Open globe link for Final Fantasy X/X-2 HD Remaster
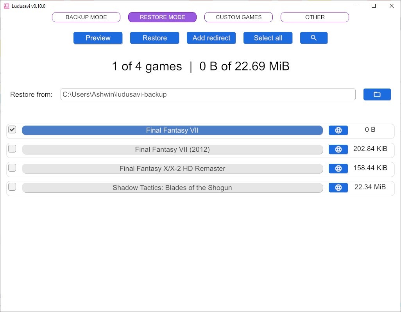 [338, 168]
